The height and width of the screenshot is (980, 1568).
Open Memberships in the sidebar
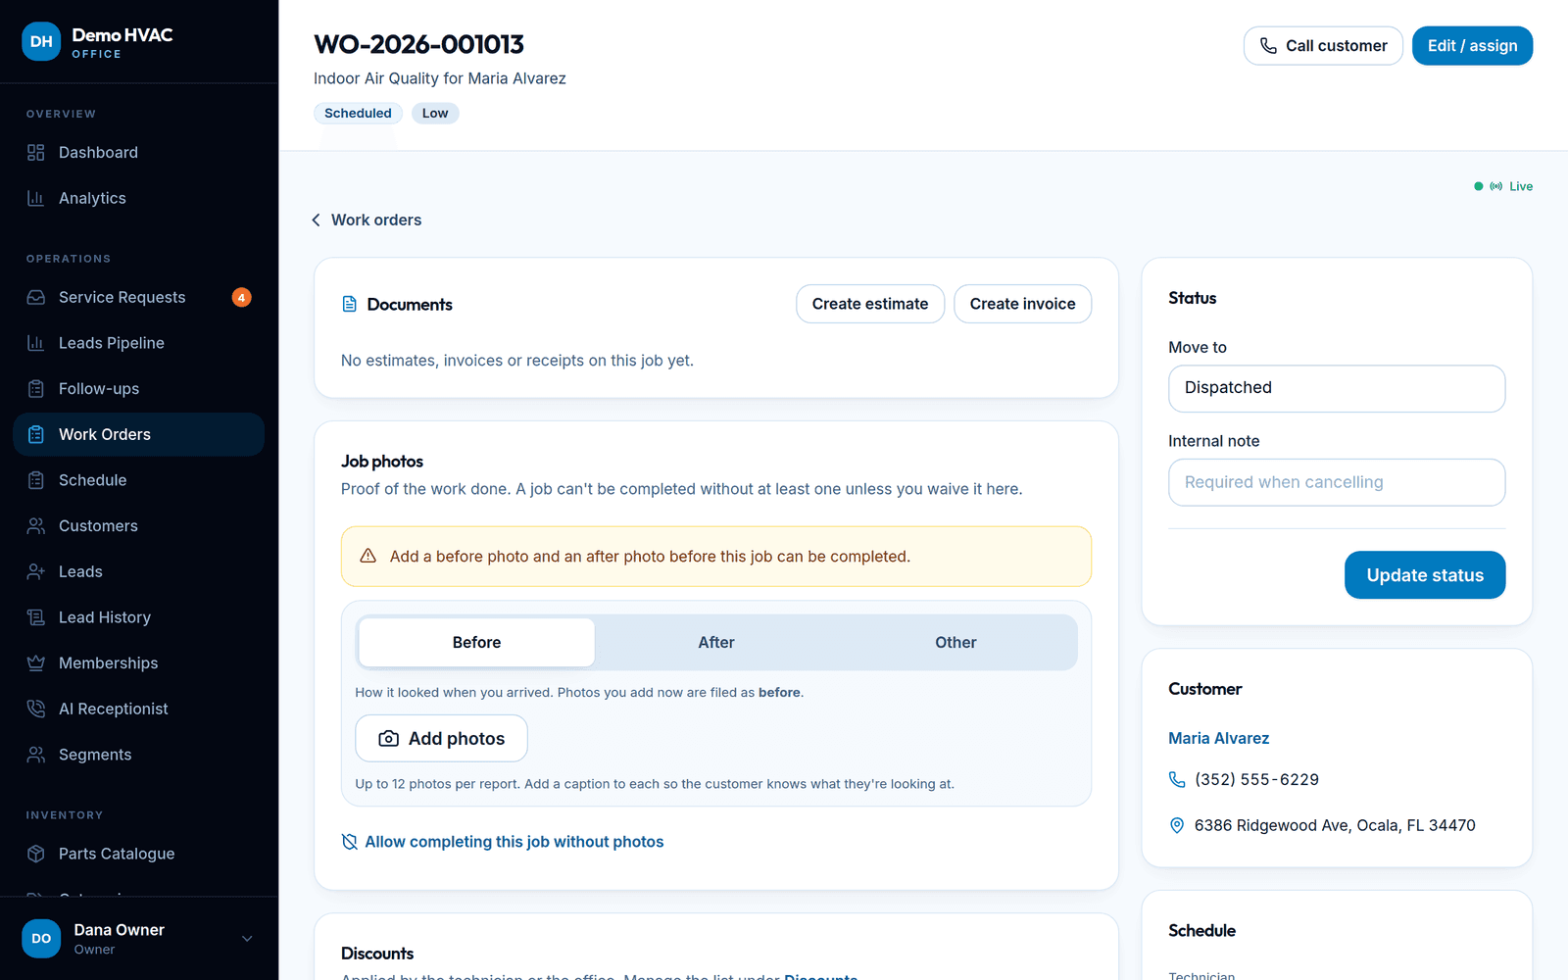[x=139, y=663]
